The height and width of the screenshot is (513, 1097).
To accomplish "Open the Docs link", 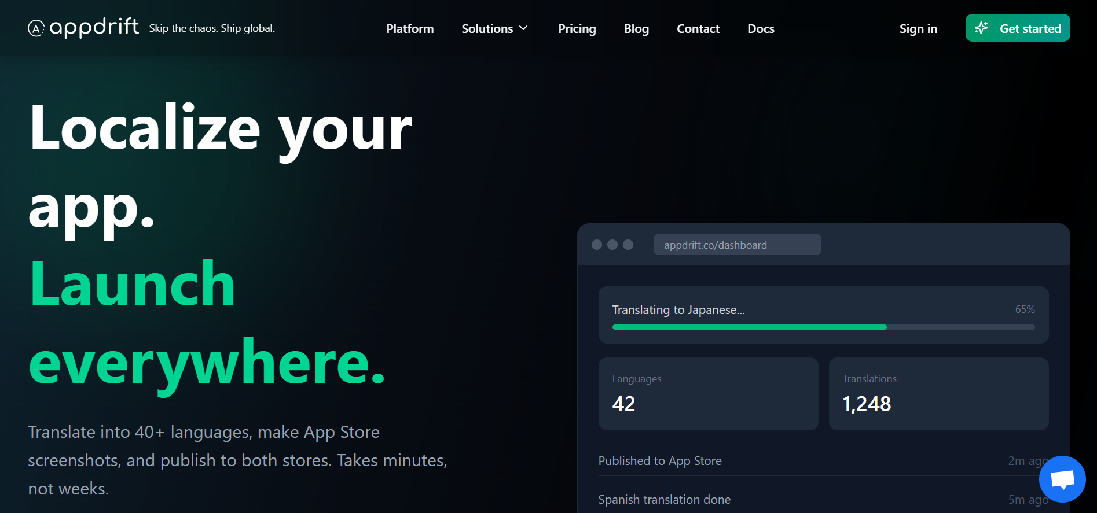I will pos(761,28).
